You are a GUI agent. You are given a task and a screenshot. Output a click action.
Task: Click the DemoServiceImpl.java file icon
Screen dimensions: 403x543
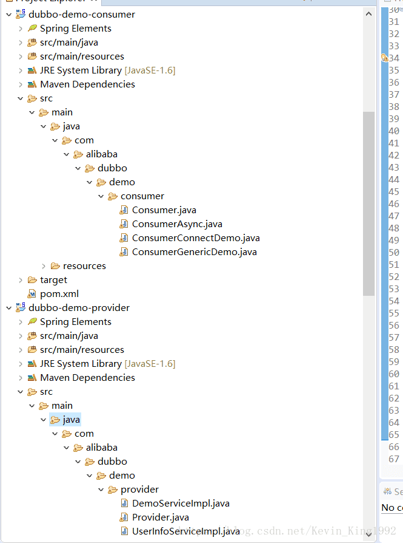point(124,503)
